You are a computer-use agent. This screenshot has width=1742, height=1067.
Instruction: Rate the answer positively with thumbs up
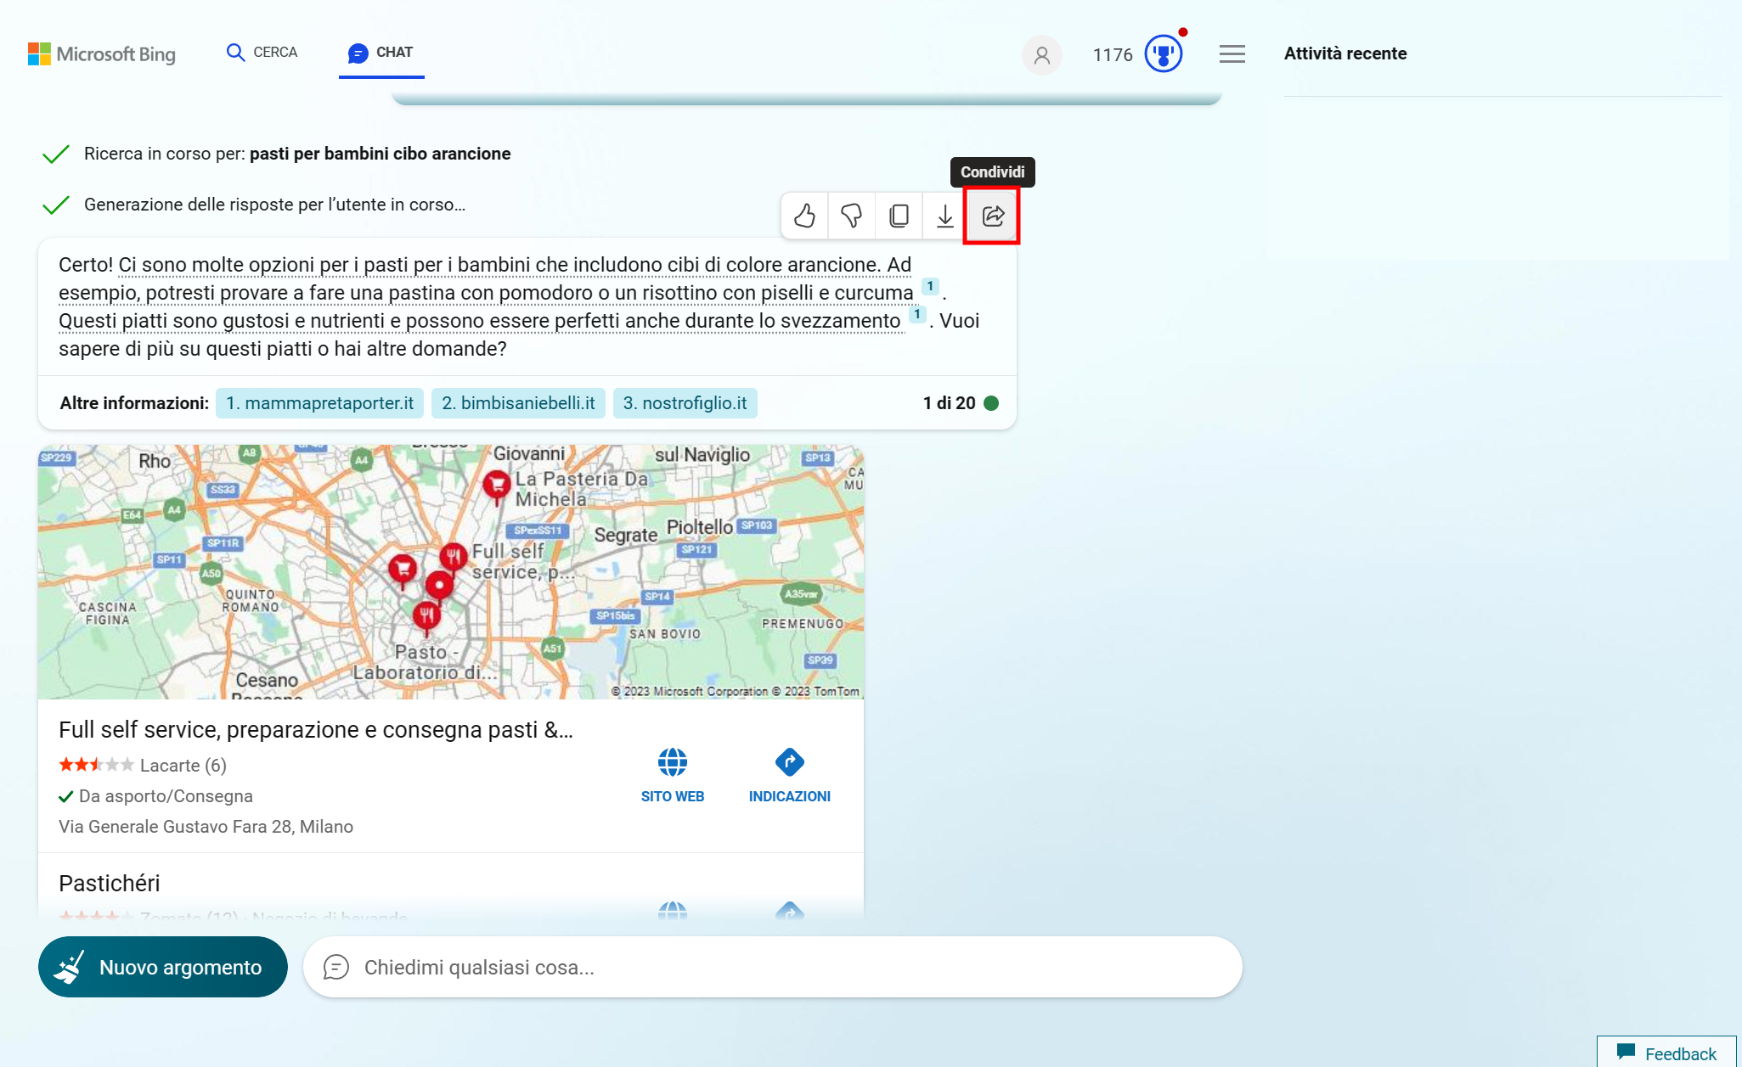(x=804, y=216)
